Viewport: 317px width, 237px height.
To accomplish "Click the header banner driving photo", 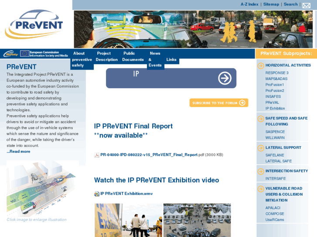I will tap(193, 29).
